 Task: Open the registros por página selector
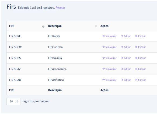pyautogui.click(x=13, y=101)
